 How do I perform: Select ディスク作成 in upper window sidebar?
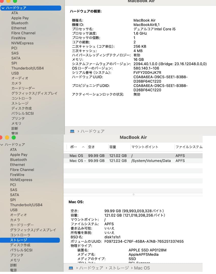[x=22, y=109]
